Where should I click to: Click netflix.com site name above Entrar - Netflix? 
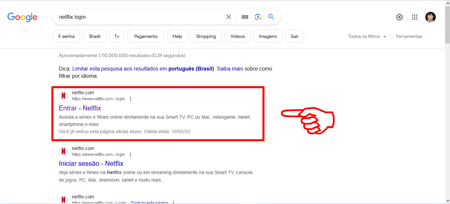coord(83,93)
